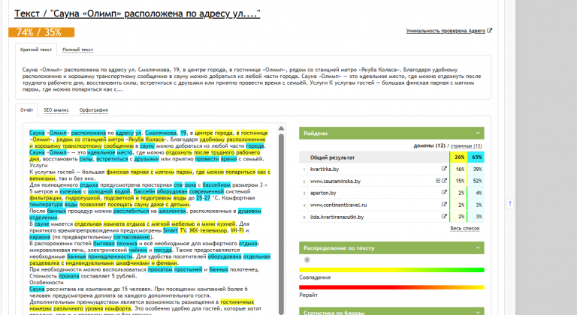
Task: Open the SEO анализ tab
Action: (56, 110)
